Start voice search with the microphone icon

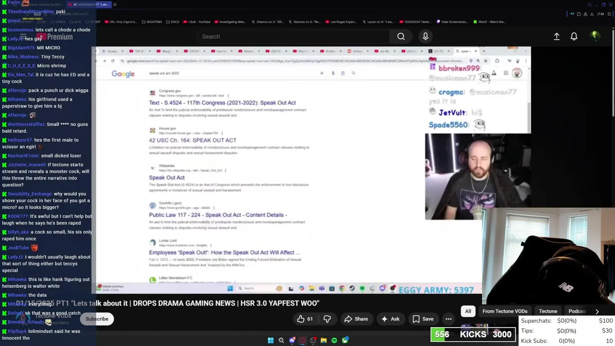425,37
